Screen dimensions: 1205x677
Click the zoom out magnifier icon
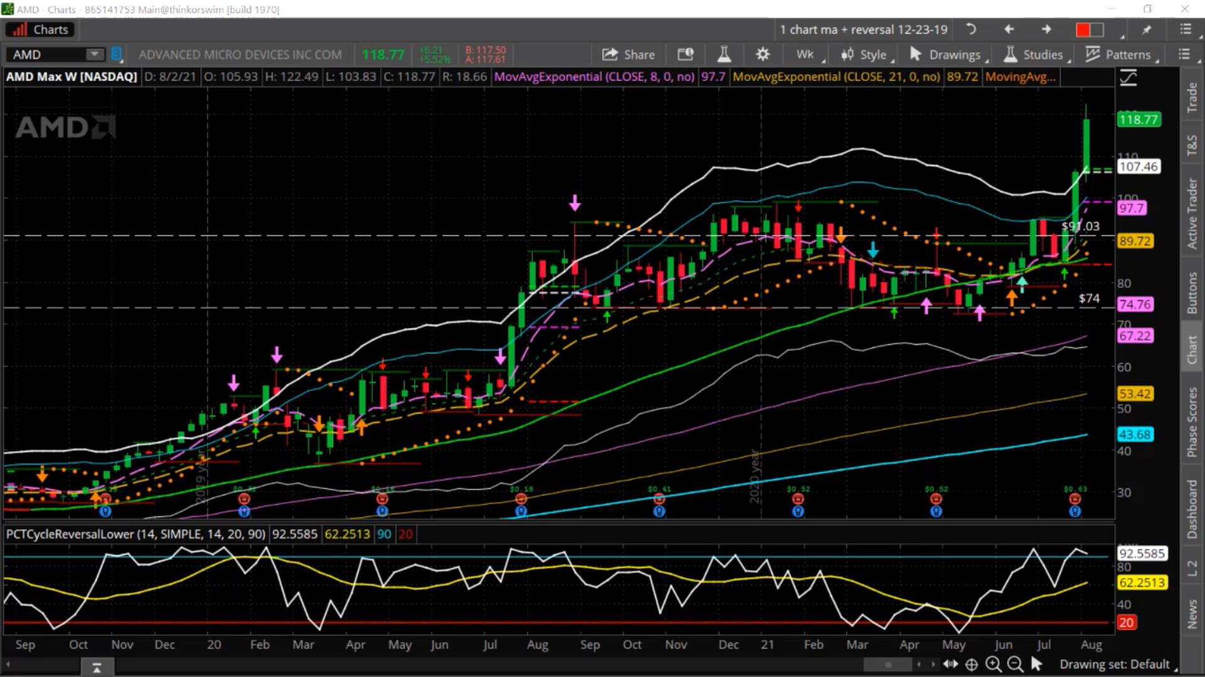click(1014, 664)
